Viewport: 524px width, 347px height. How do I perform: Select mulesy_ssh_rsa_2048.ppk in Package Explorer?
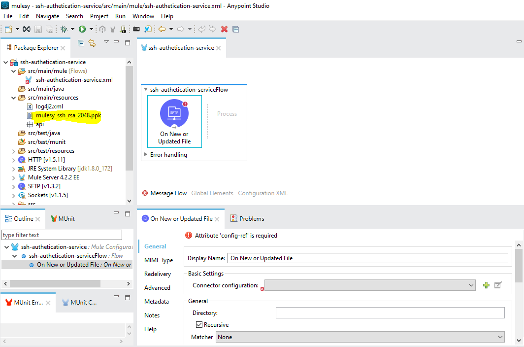(x=68, y=115)
